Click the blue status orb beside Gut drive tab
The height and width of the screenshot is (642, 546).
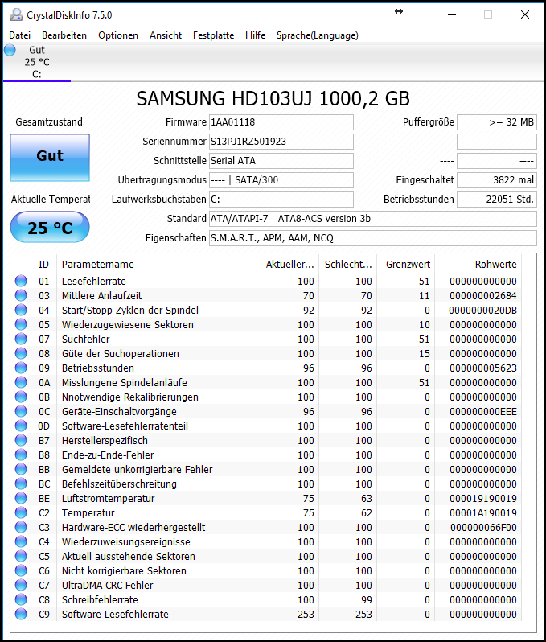pos(10,50)
